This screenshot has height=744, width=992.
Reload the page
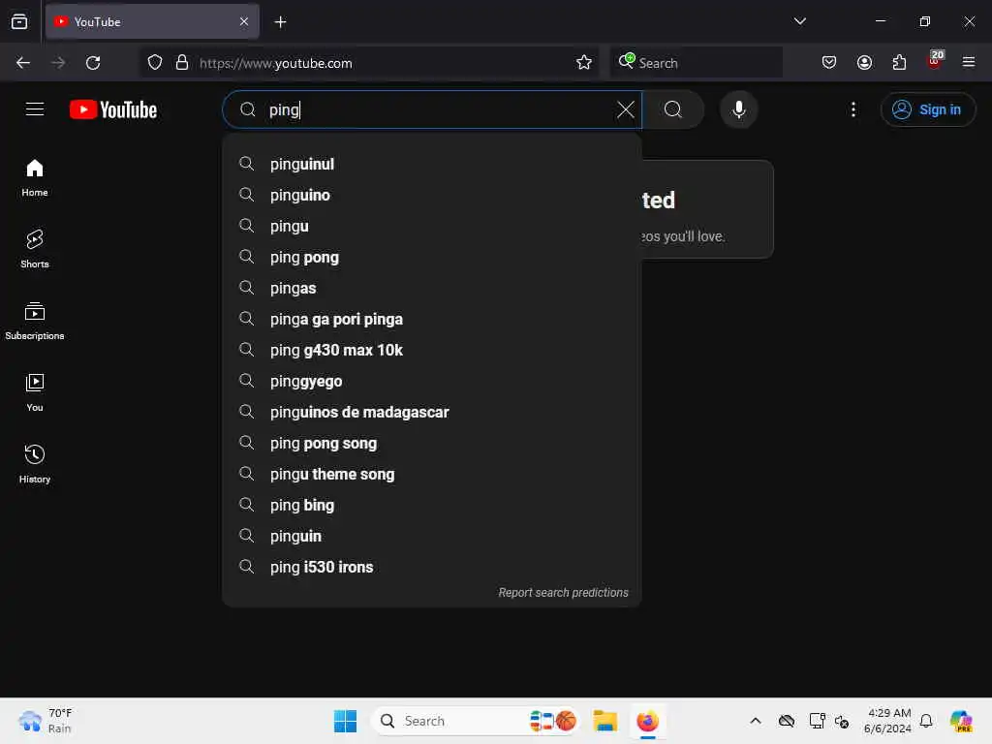pos(93,63)
